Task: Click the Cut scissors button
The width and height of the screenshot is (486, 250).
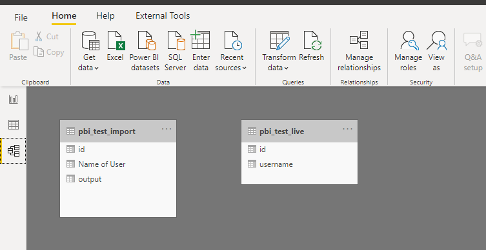Action: (46, 37)
